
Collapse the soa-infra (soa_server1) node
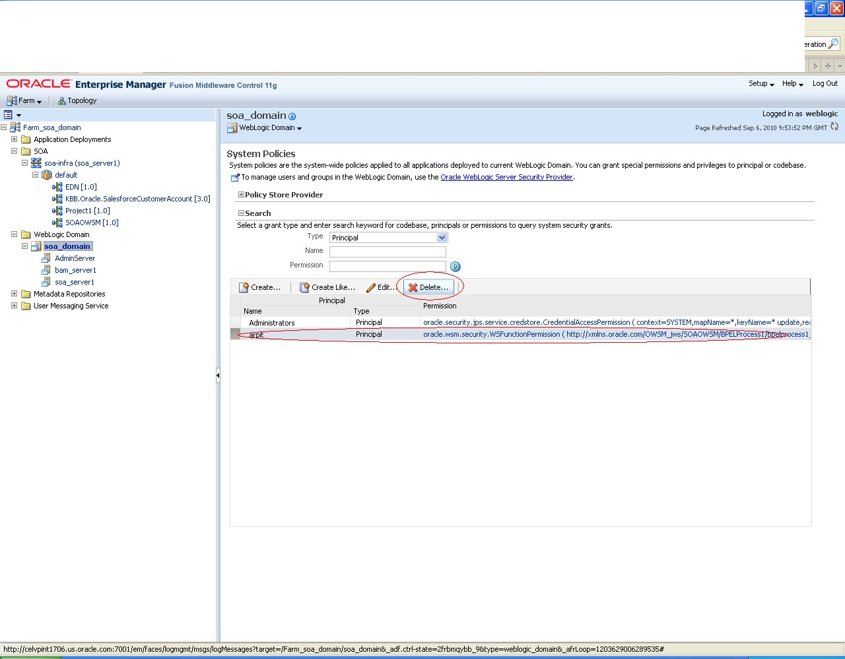pyautogui.click(x=25, y=163)
